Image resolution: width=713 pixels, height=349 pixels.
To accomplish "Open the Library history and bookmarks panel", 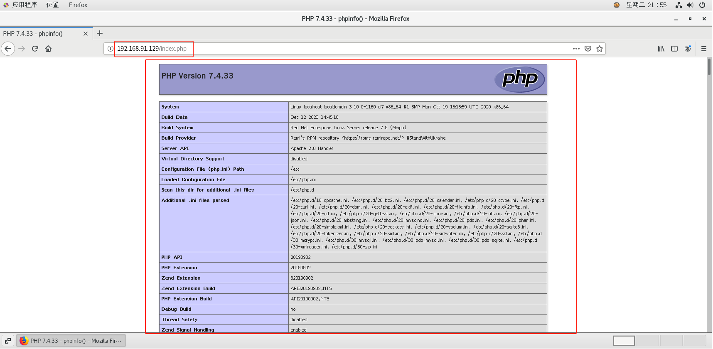I will pos(661,49).
